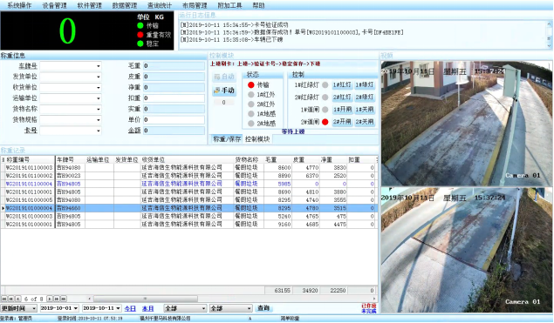
Task: Click the 1#红绿灯 indicator light
Action: point(325,85)
